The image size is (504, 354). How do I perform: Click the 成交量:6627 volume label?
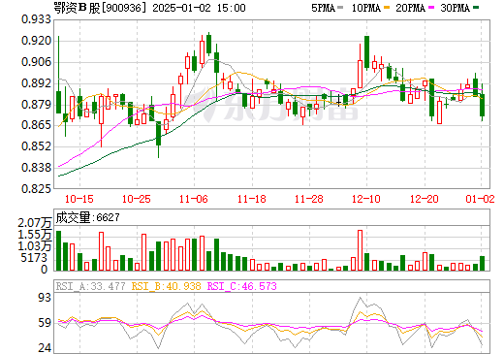pyautogui.click(x=87, y=217)
